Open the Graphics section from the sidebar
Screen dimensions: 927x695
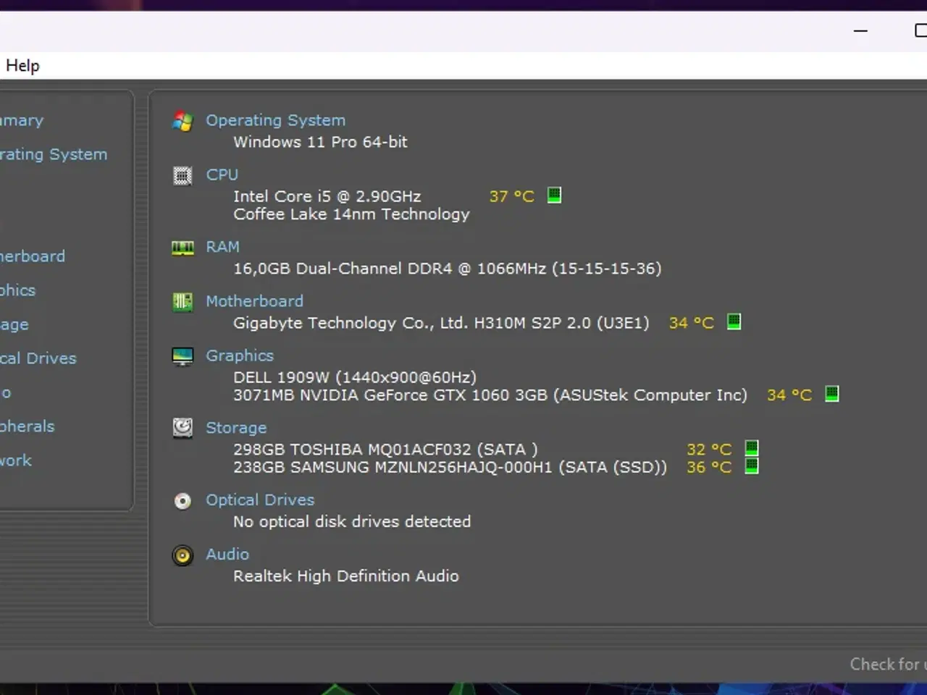coord(17,290)
